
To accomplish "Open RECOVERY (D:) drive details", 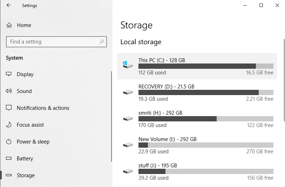I will [x=166, y=87].
